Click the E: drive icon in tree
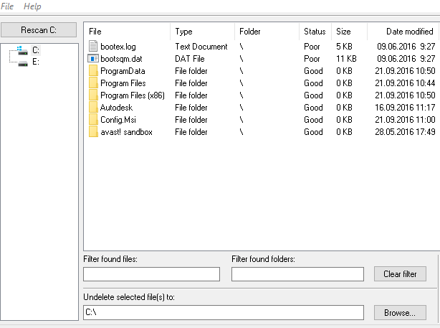Image resolution: width=440 pixels, height=328 pixels. 23,63
